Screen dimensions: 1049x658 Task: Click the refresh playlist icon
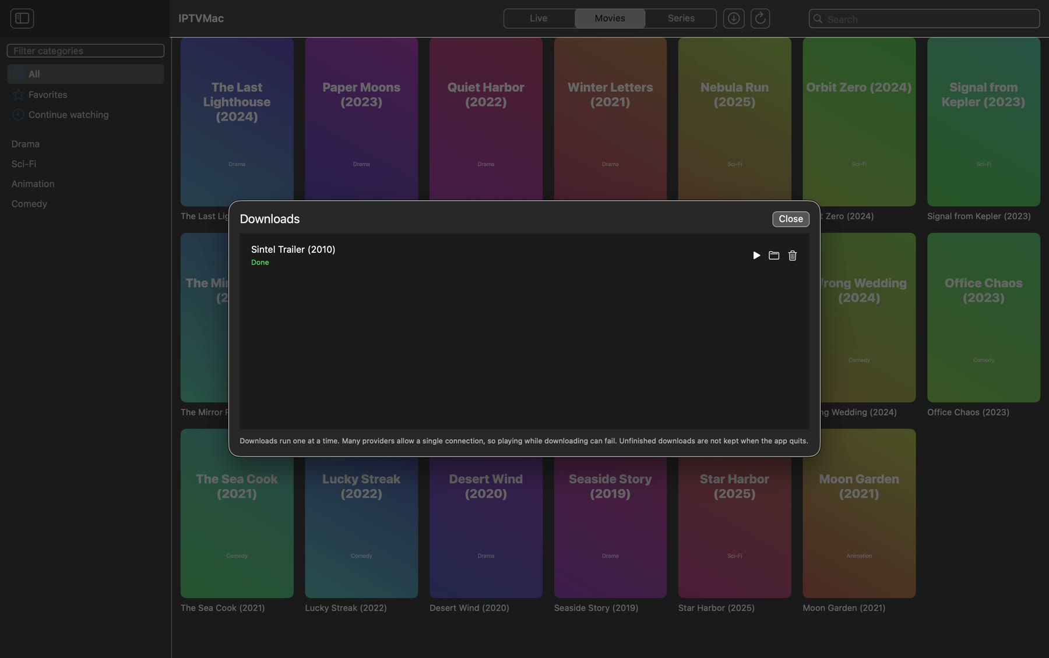[x=760, y=19]
